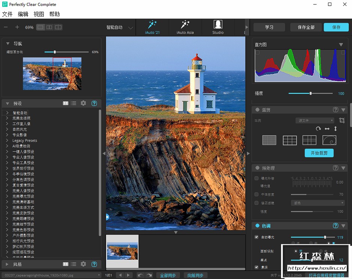Collapse the 直方图 histogram panel

(x=341, y=45)
